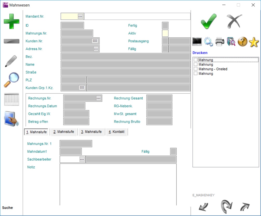Click into the Notiz text area
Viewport: 261px width, 216px height.
[x=118, y=184]
